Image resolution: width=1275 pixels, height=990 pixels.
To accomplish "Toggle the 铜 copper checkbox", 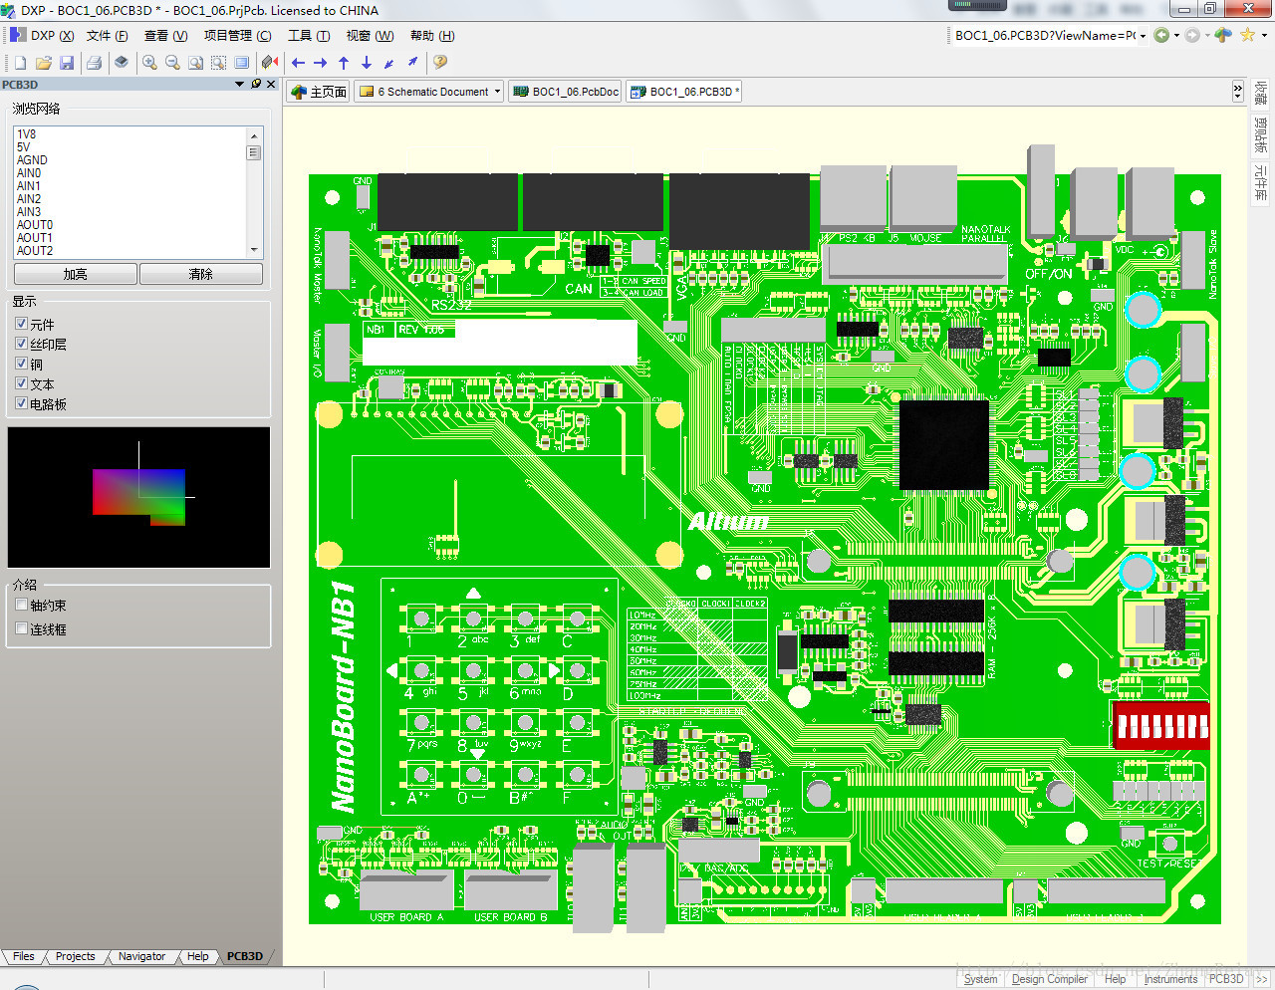I will point(21,364).
